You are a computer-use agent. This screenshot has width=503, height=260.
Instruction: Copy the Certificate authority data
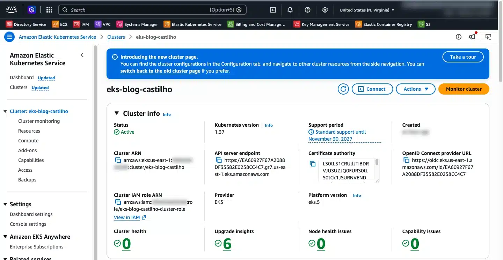[313, 164]
